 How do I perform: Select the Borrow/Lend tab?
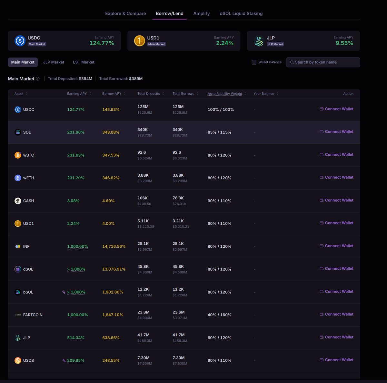coord(170,14)
